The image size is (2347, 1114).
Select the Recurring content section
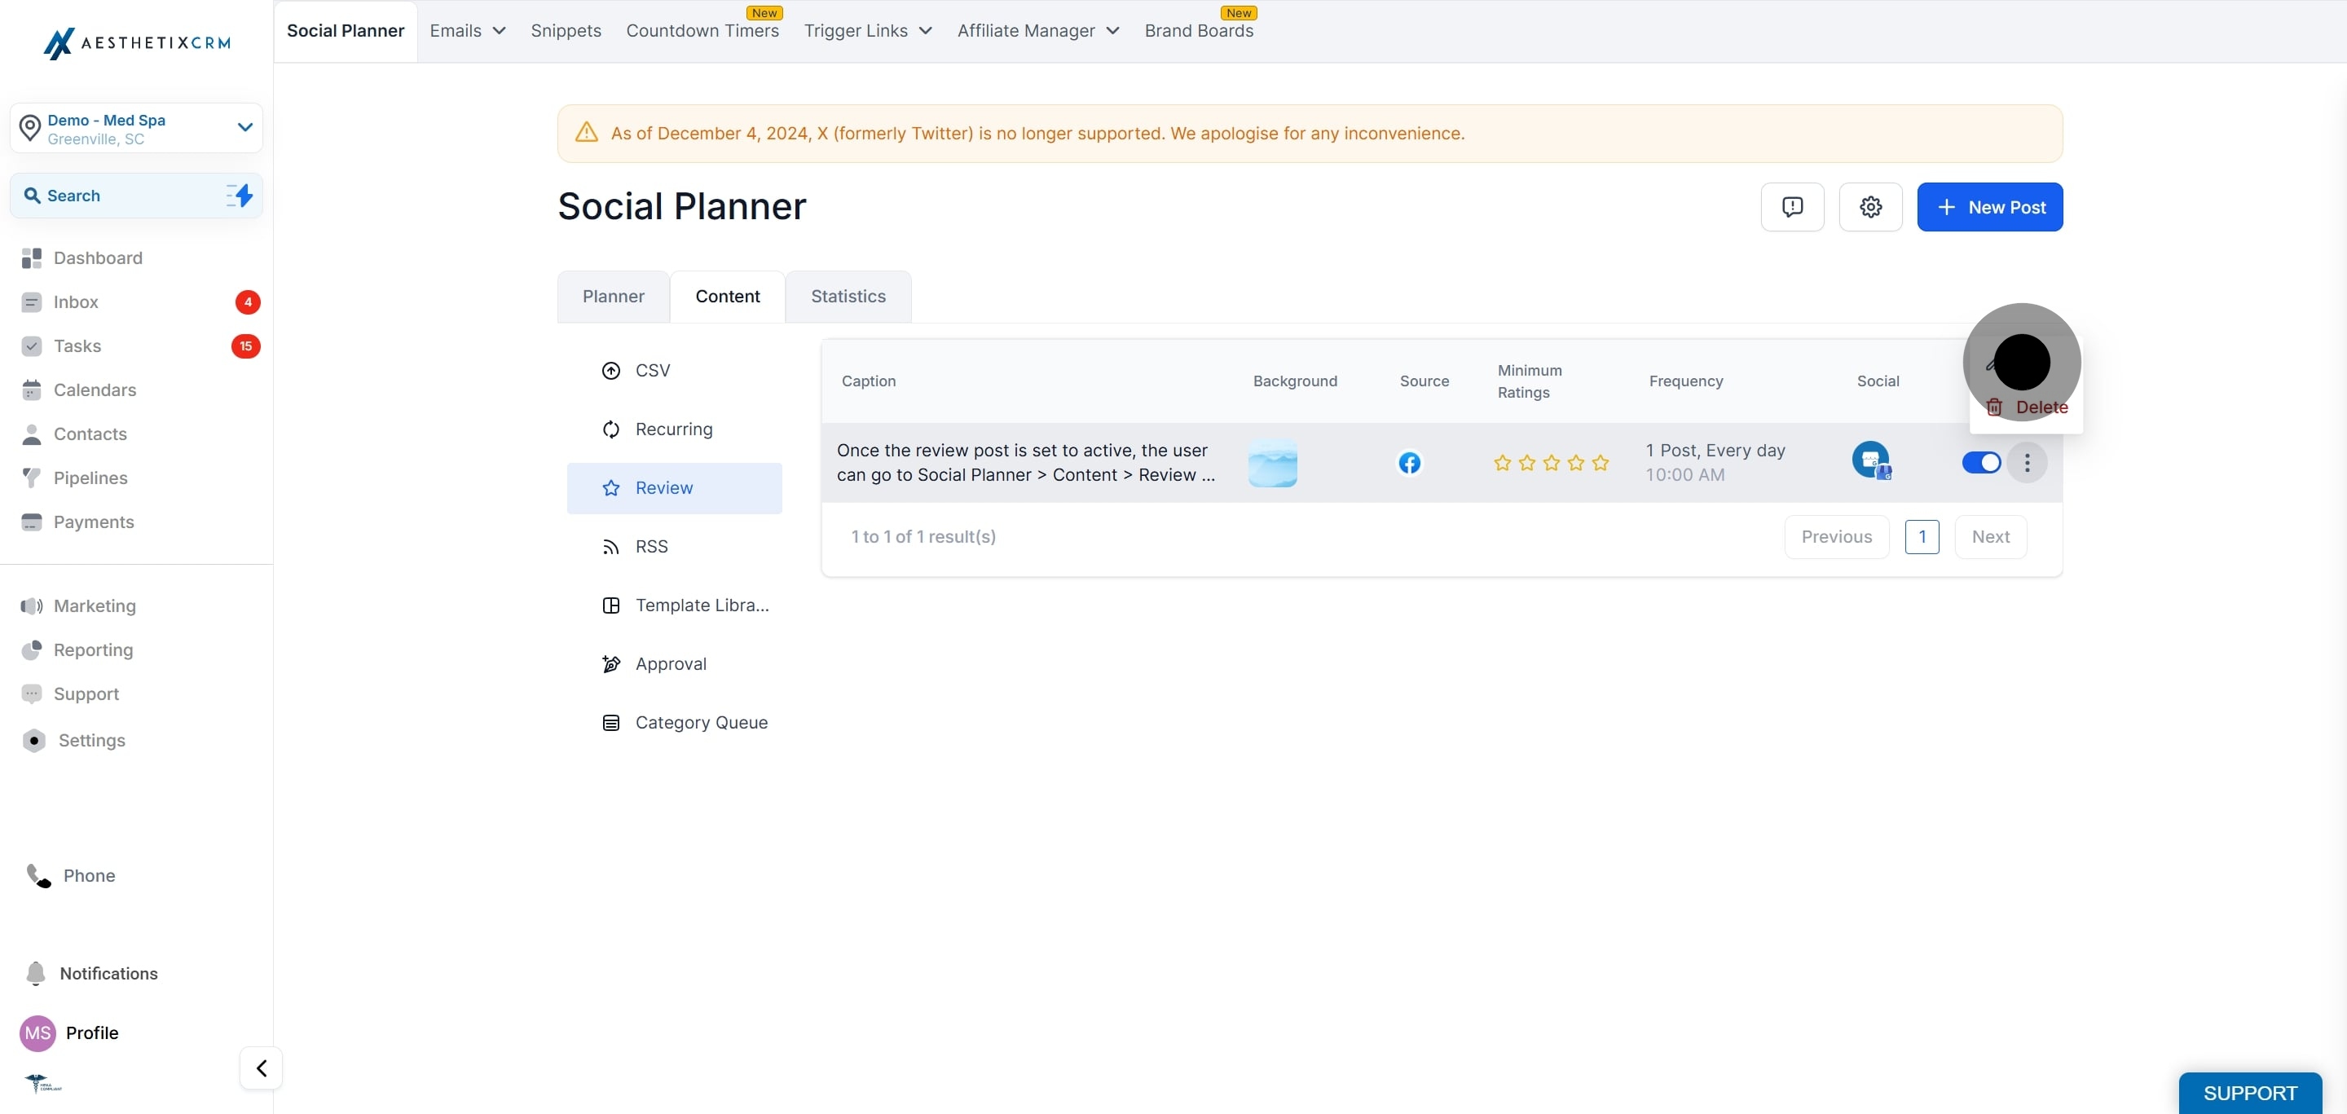click(x=674, y=429)
